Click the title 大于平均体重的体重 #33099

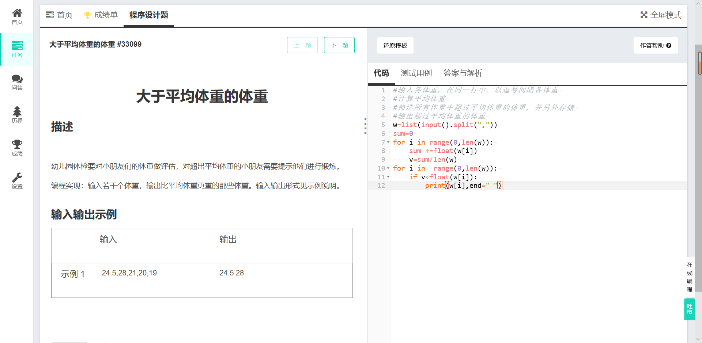(x=95, y=44)
